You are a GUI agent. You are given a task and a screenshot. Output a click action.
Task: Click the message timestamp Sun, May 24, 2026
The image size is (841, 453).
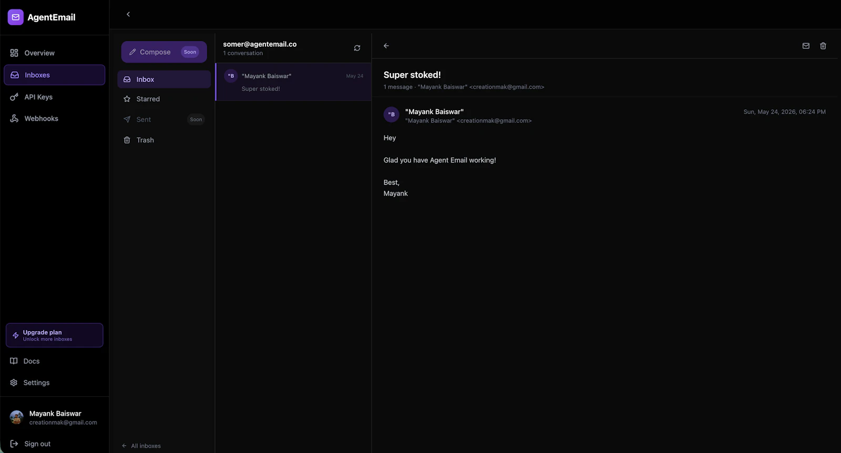click(784, 112)
